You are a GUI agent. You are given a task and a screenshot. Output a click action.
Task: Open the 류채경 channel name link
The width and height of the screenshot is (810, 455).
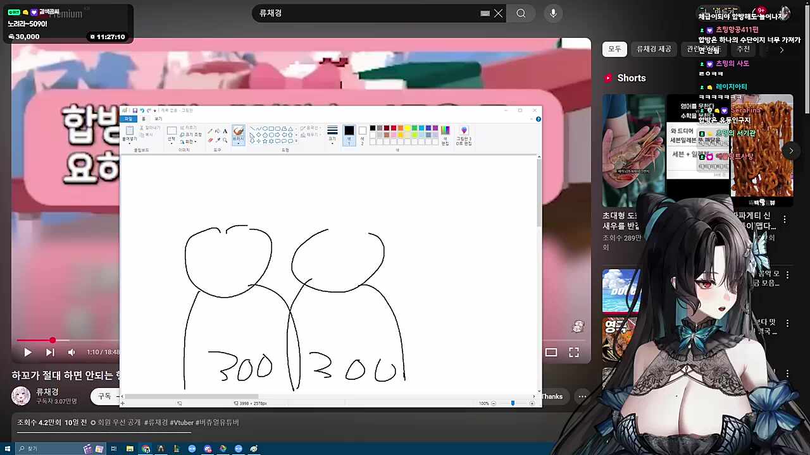coord(47,392)
